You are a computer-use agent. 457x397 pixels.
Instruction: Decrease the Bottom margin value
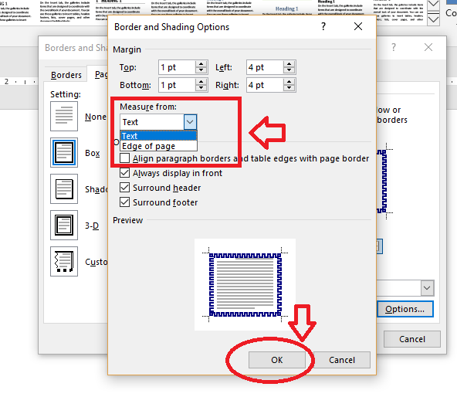coord(201,88)
